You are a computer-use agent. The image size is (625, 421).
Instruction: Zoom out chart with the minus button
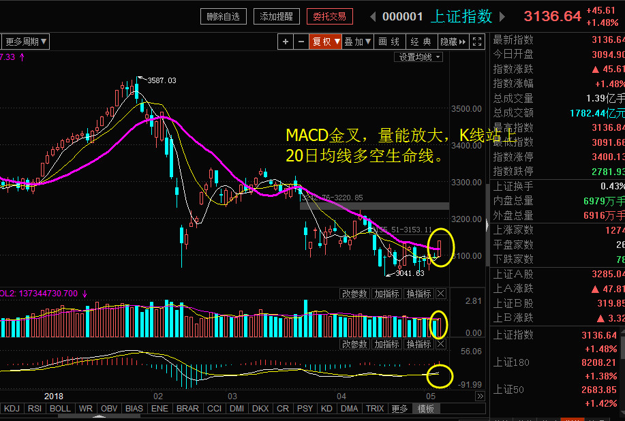coord(301,42)
